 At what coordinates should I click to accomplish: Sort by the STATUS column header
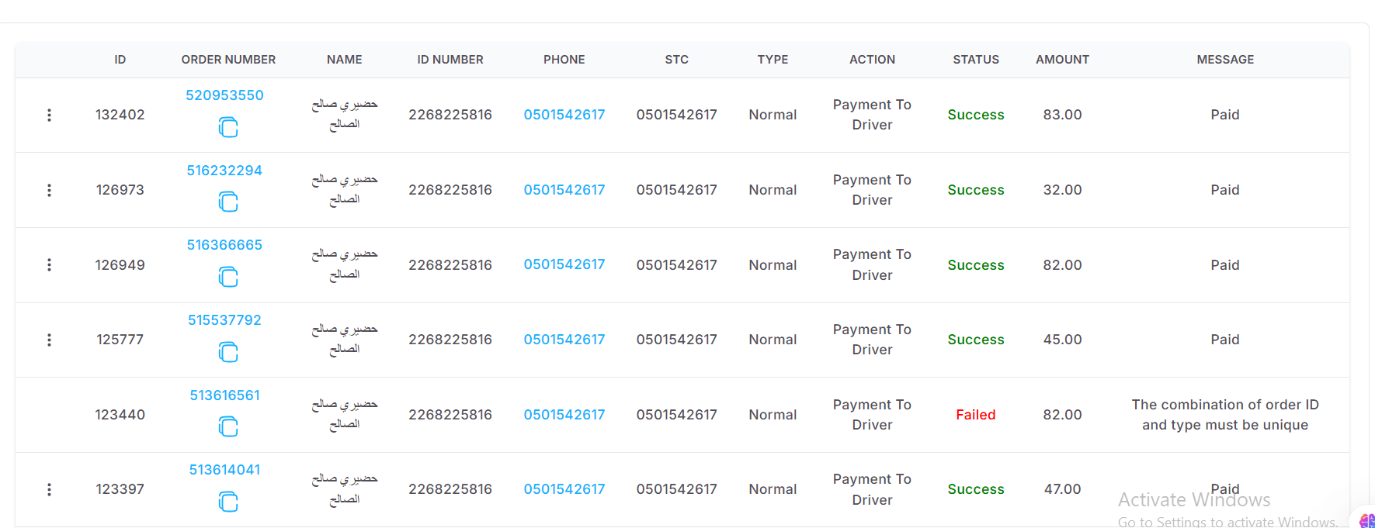pos(976,60)
